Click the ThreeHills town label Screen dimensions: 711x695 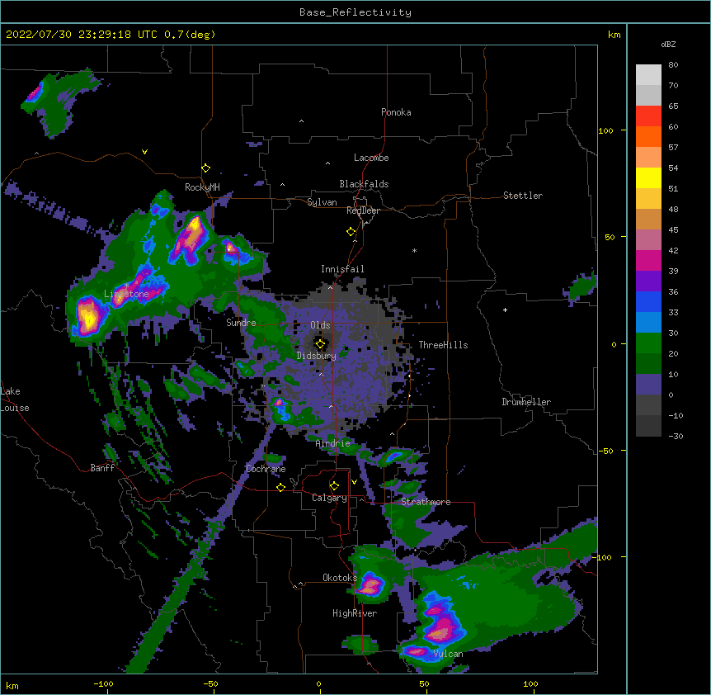[x=443, y=345]
